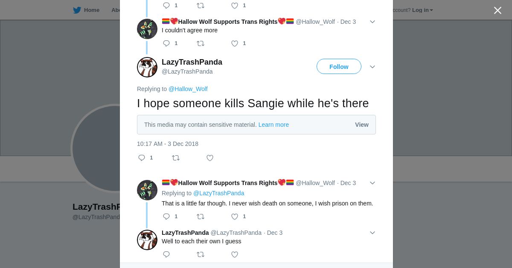Screen dimensions: 512x268
Task: Retweet 'Well to each their own' tweet
Action: point(201,254)
